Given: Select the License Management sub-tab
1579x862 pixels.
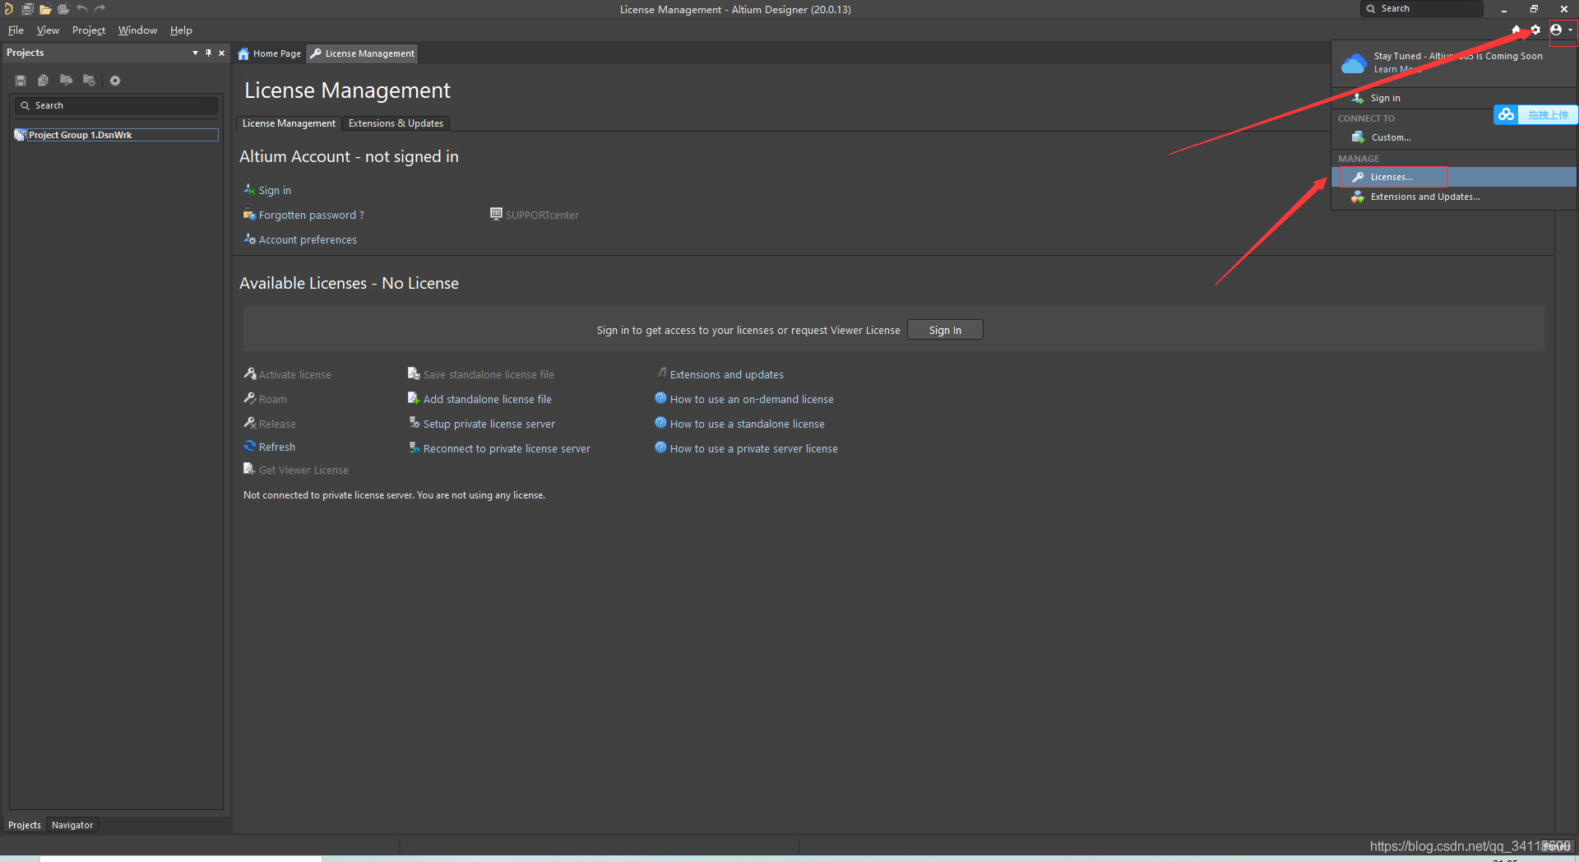Looking at the screenshot, I should (289, 123).
